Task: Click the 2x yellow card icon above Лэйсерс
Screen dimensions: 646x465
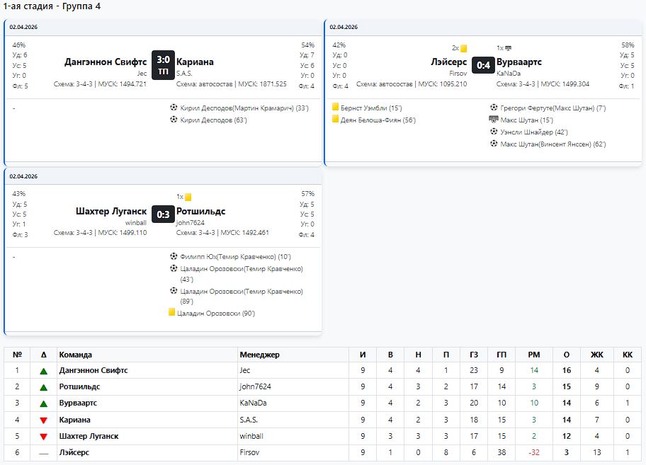Action: coord(463,49)
